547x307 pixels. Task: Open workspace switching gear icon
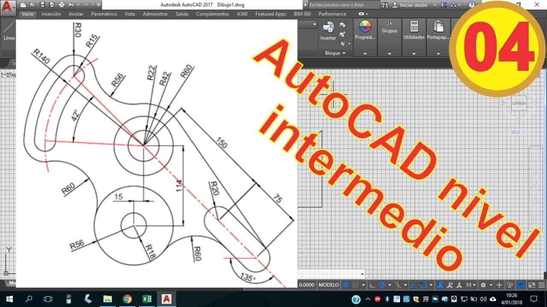pyautogui.click(x=483, y=285)
